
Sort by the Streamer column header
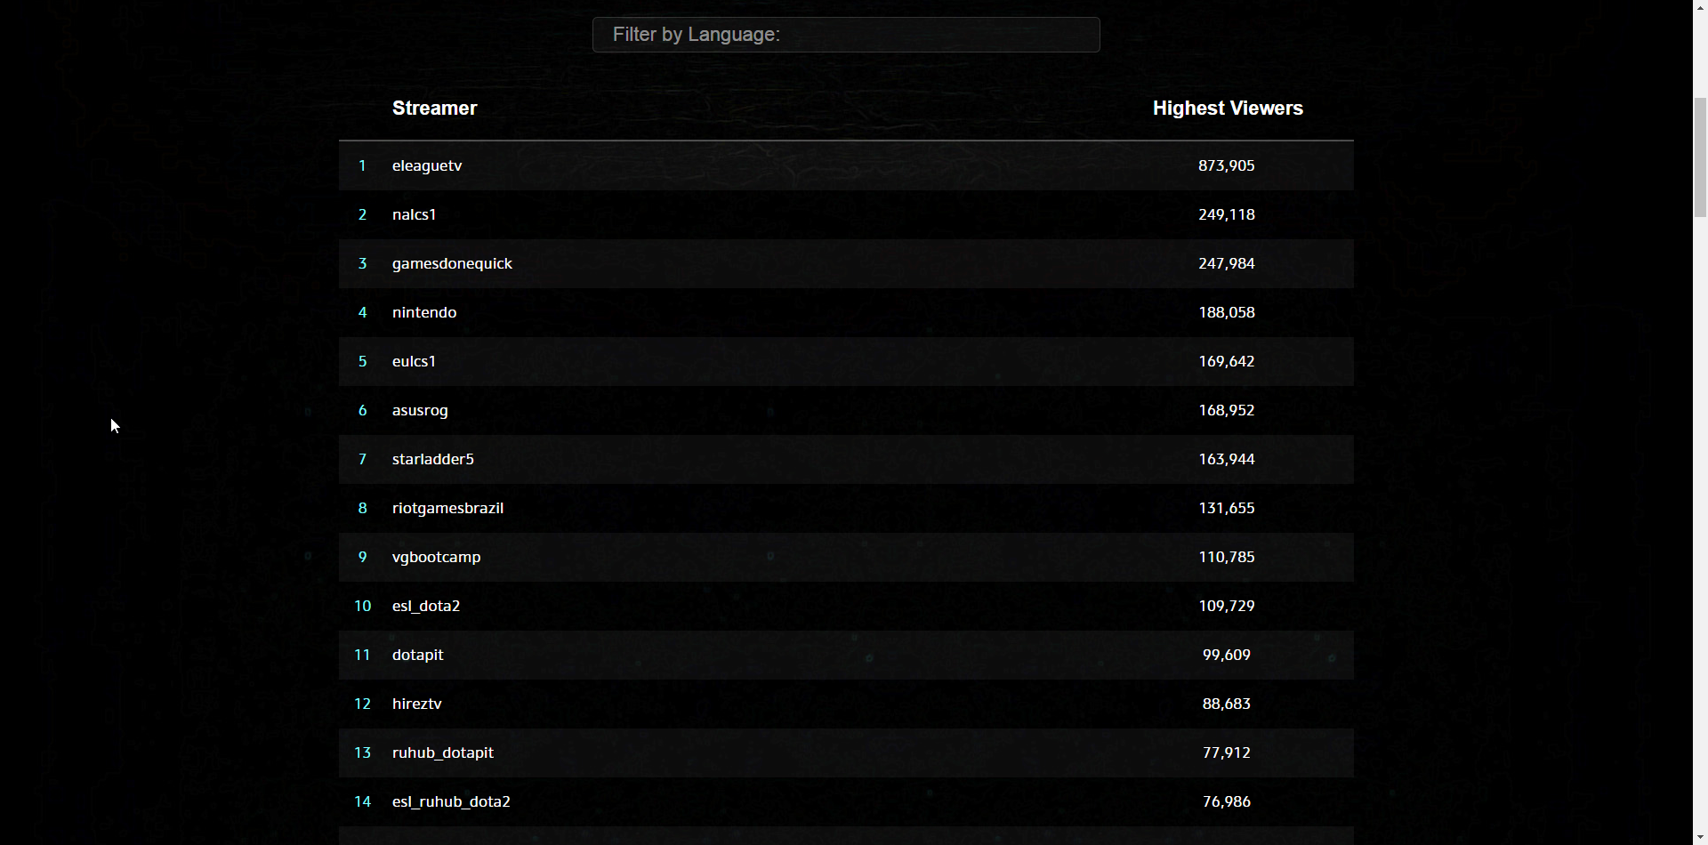434,109
